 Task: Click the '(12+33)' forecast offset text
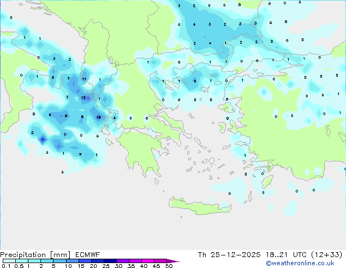point(326,255)
